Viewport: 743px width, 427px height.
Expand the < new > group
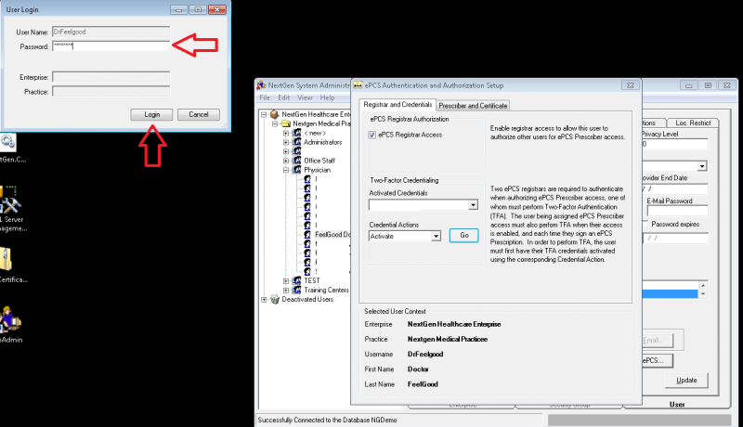286,134
